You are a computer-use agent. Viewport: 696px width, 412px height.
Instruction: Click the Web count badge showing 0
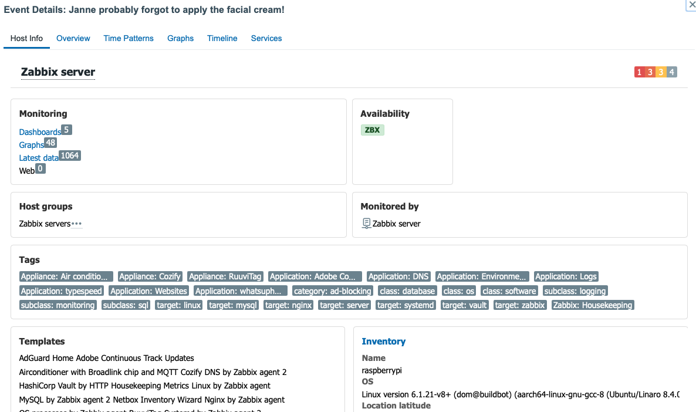(40, 168)
